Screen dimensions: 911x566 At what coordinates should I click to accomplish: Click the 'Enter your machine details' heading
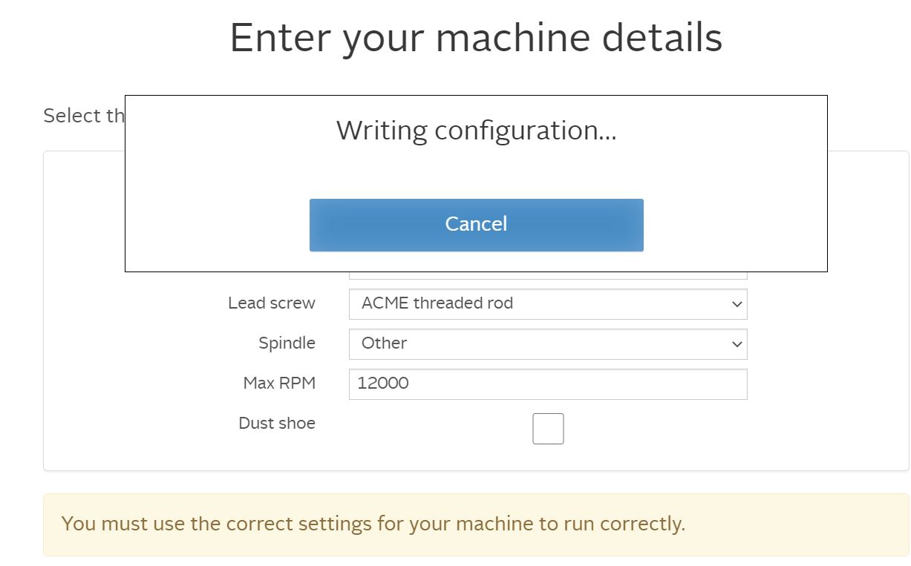[476, 37]
